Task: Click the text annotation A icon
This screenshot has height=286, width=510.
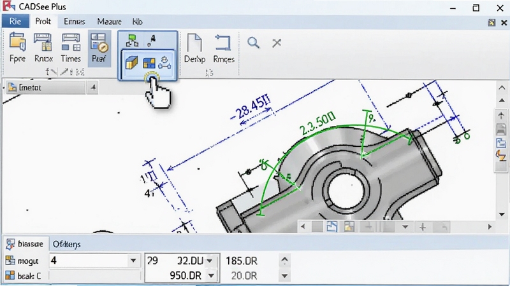Action: coord(152,41)
